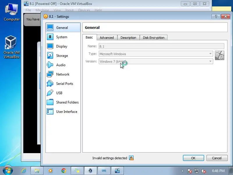
Task: Click the Settings dialog help question button
Action: pos(216,16)
